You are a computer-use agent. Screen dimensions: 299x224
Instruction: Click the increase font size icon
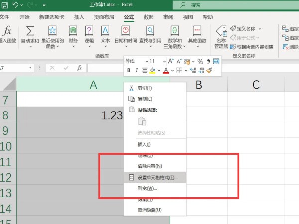[171, 61]
